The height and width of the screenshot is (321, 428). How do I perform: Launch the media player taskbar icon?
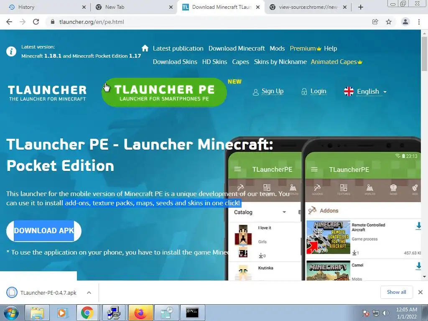coord(63,313)
